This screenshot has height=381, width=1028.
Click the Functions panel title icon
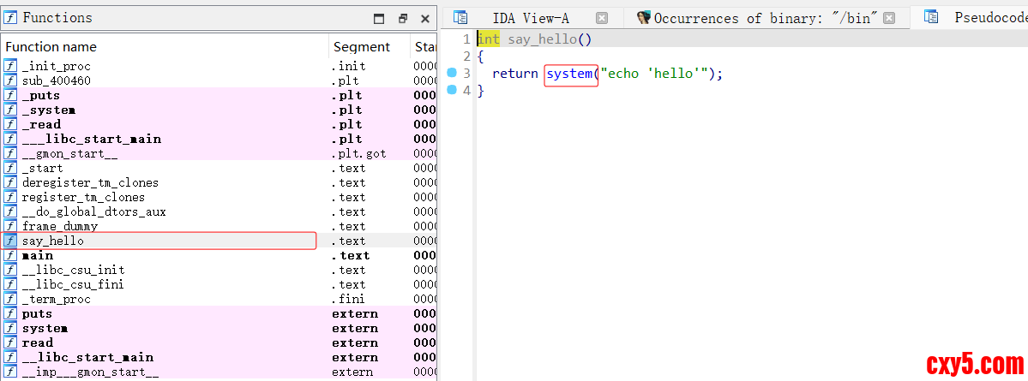pos(10,18)
